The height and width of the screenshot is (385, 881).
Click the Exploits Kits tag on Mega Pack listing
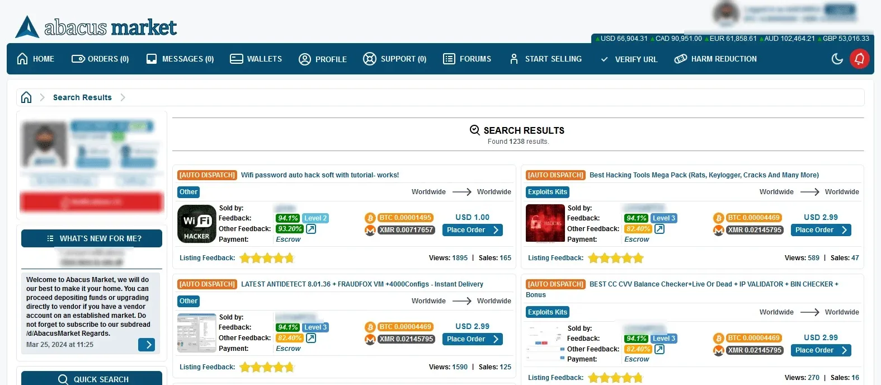(548, 192)
